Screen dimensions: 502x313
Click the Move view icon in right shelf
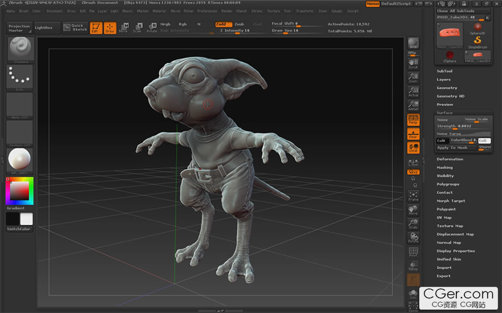pos(413,210)
